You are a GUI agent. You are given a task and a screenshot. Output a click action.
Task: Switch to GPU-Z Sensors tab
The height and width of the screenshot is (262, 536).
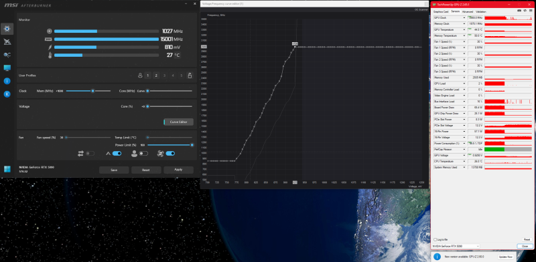455,11
